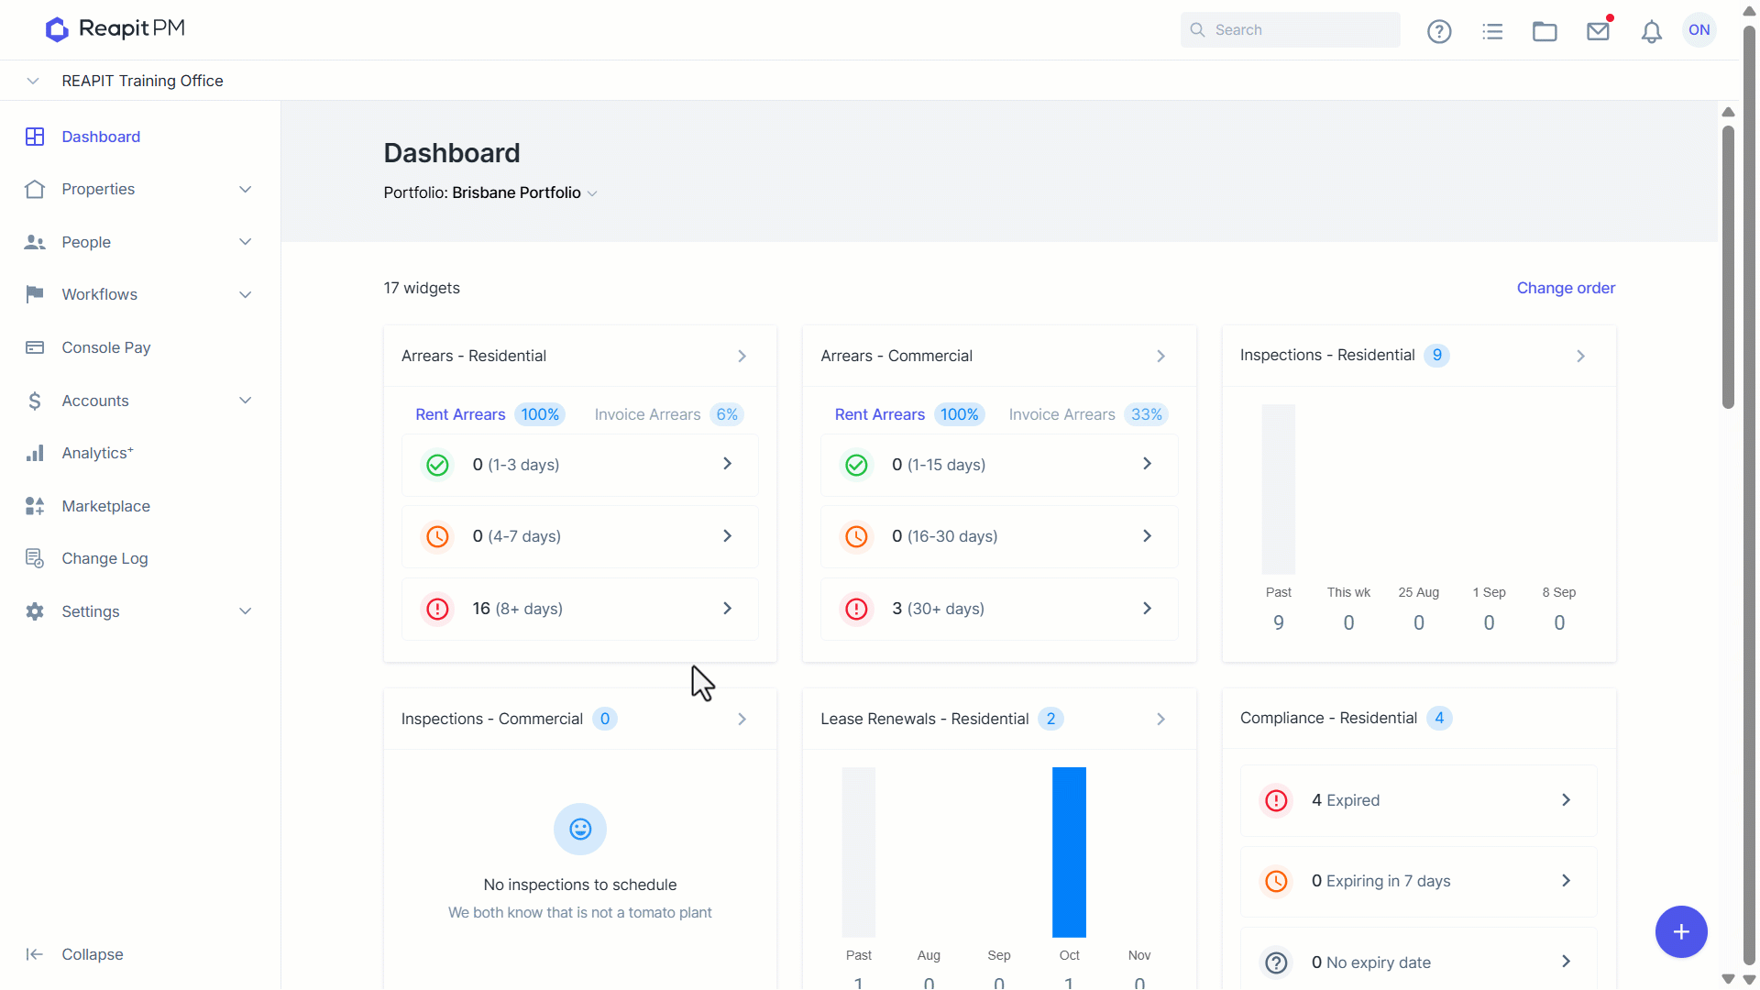The width and height of the screenshot is (1760, 990).
Task: Click the blue Oct lease renewals bar
Action: [1069, 852]
